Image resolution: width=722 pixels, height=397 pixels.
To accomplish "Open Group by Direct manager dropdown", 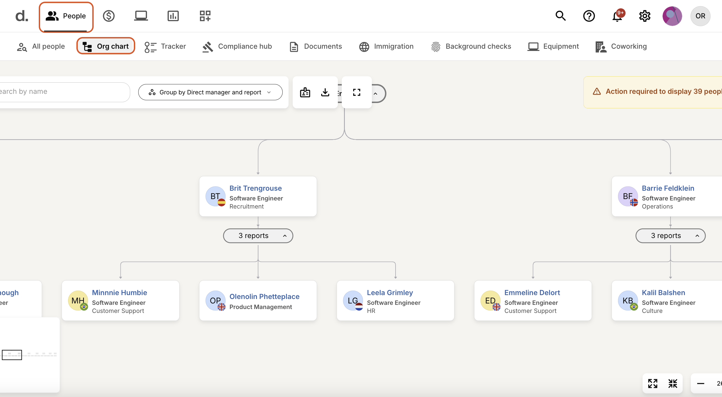I will tap(210, 92).
